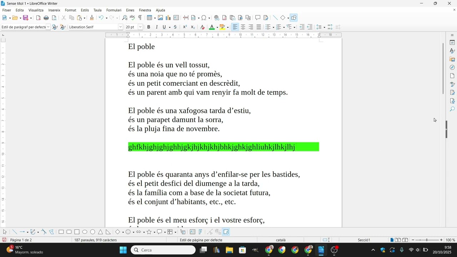Open the underline style dropdown arrow
457x257 pixels.
pyautogui.click(x=169, y=27)
